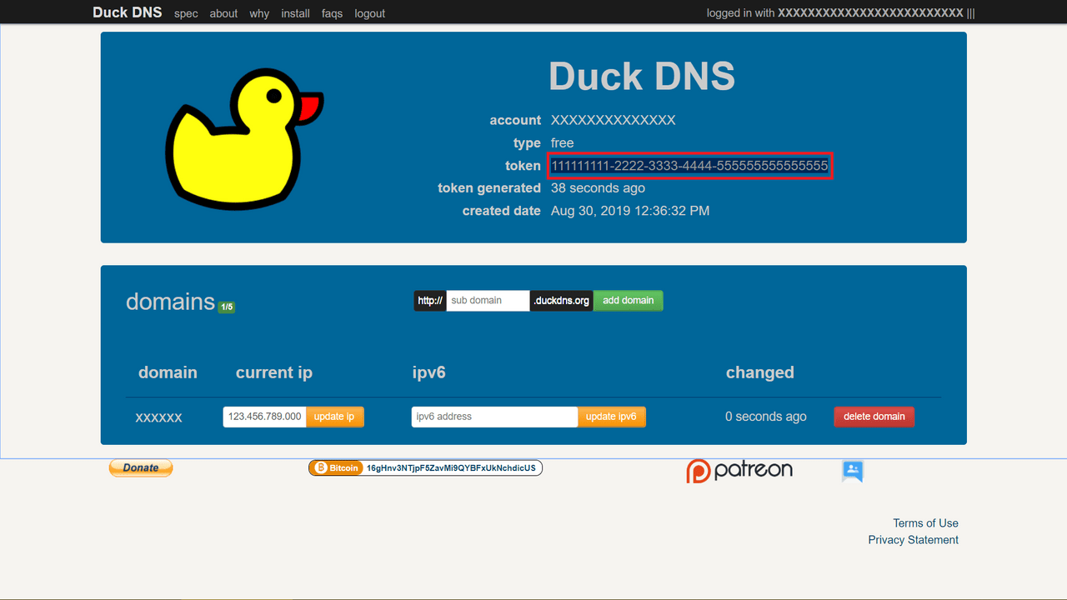Click the delete domain button
Screen dimensions: 1067x600
[x=874, y=417]
